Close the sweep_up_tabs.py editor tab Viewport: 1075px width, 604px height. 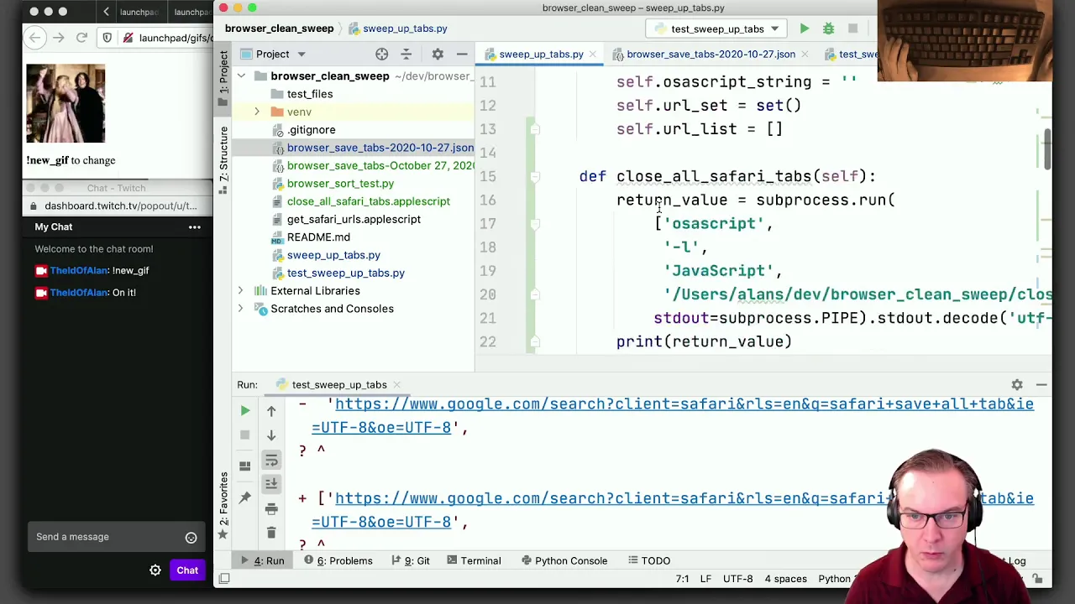tap(592, 54)
